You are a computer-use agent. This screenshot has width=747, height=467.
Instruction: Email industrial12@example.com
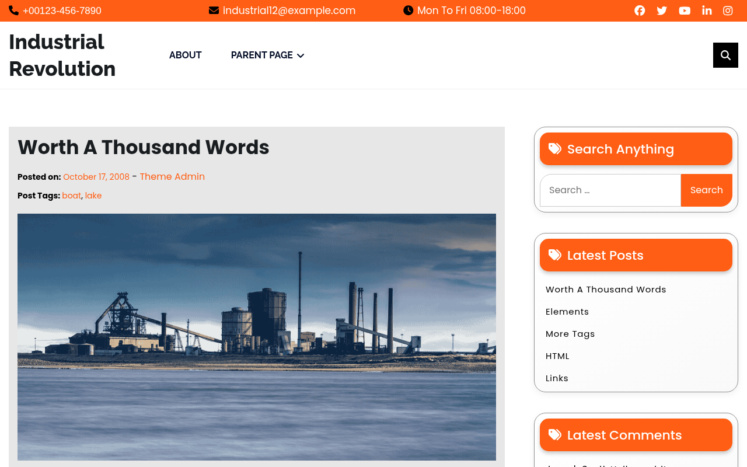[x=289, y=11]
